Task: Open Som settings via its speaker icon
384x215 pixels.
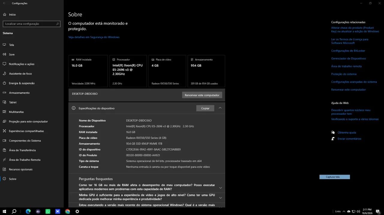Action: pyautogui.click(x=4, y=54)
